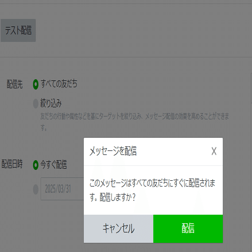Click the すべての友だち option label text

(59, 84)
